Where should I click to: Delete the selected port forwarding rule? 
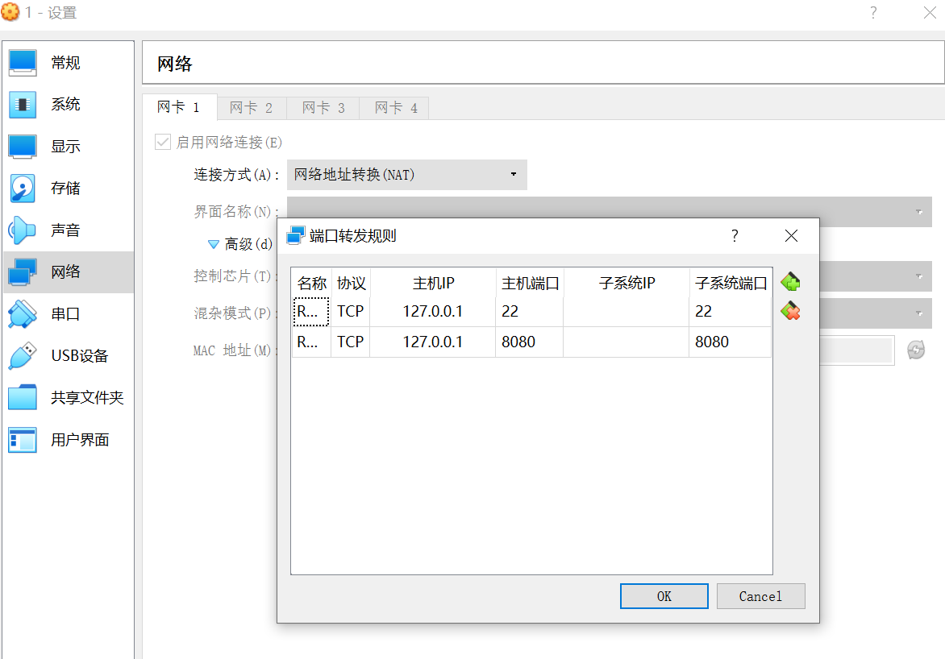(x=790, y=310)
